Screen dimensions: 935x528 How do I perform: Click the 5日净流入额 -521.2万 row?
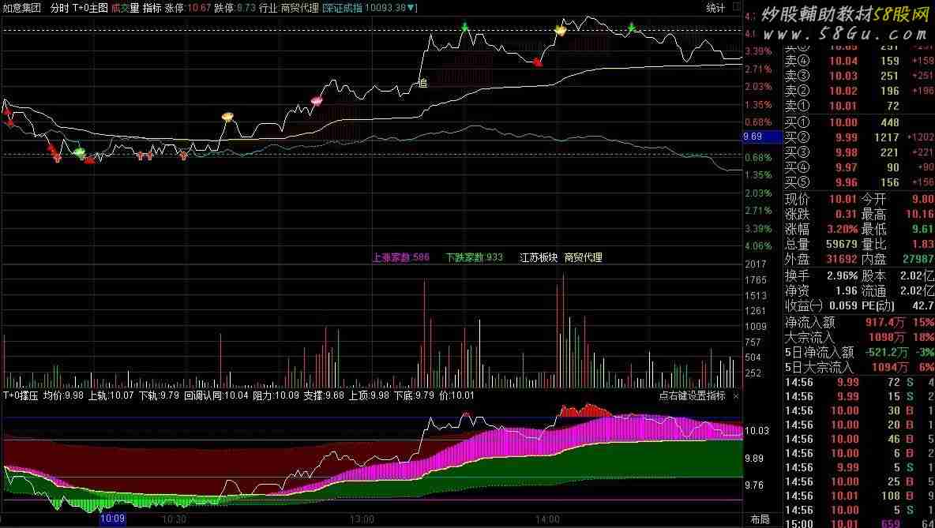(858, 352)
